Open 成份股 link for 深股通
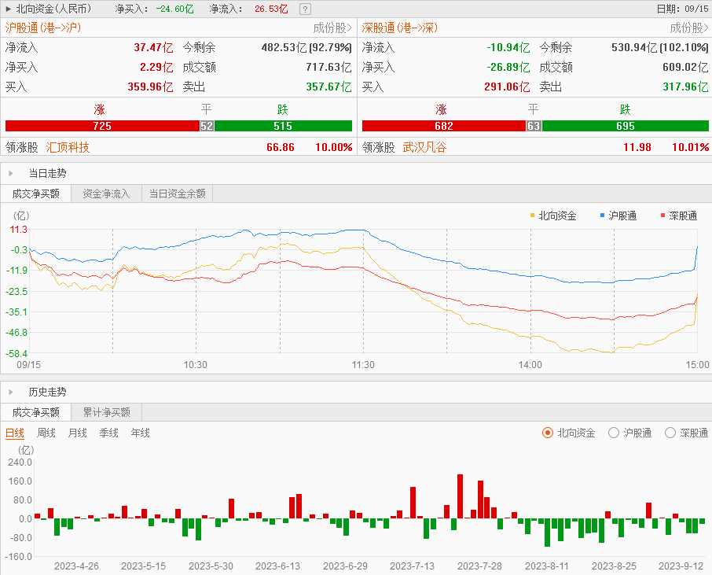712x575 pixels. 689,28
